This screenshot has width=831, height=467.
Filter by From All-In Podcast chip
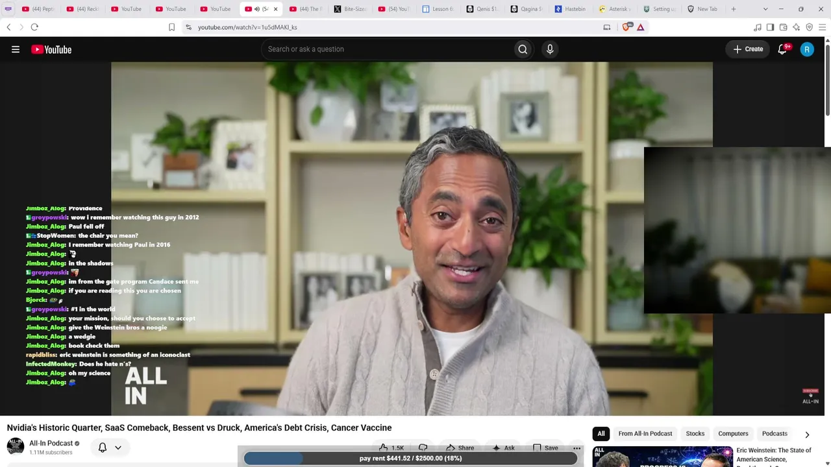pyautogui.click(x=645, y=434)
